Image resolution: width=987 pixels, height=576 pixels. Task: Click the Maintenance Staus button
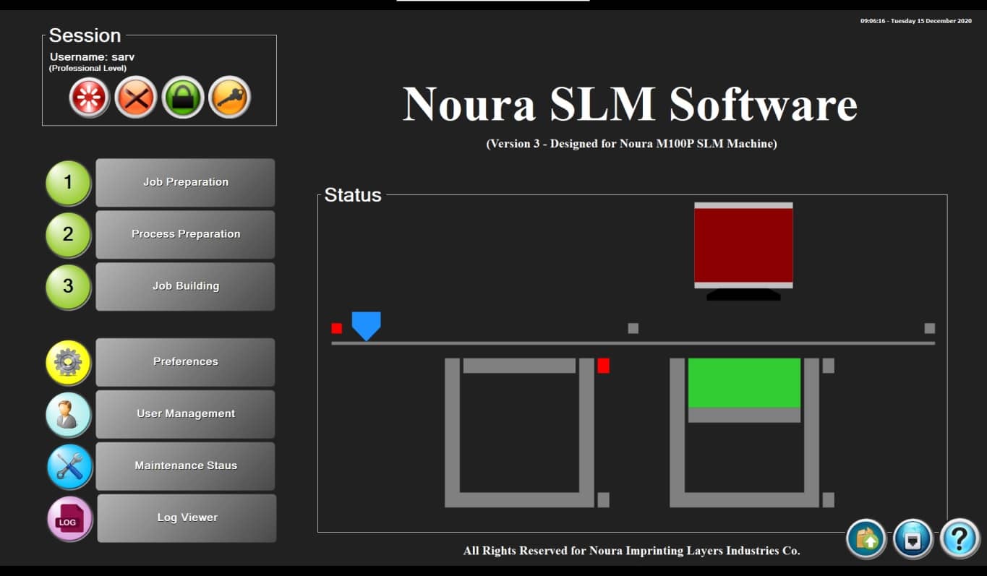pos(184,466)
